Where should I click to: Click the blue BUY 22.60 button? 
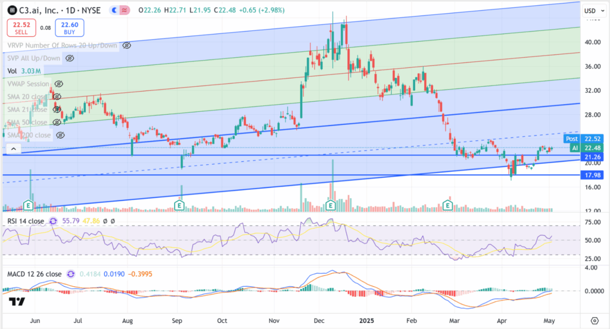click(x=69, y=28)
